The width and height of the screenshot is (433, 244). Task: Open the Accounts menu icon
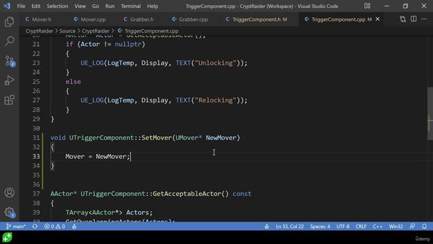click(9, 192)
